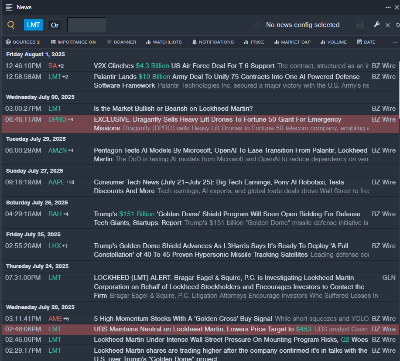
Task: Open the Date filter
Action: 366,42
